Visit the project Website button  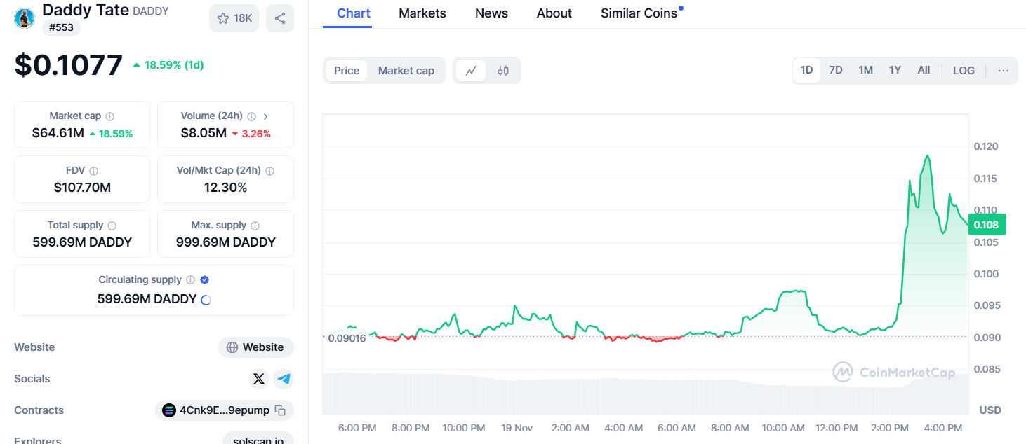[256, 347]
